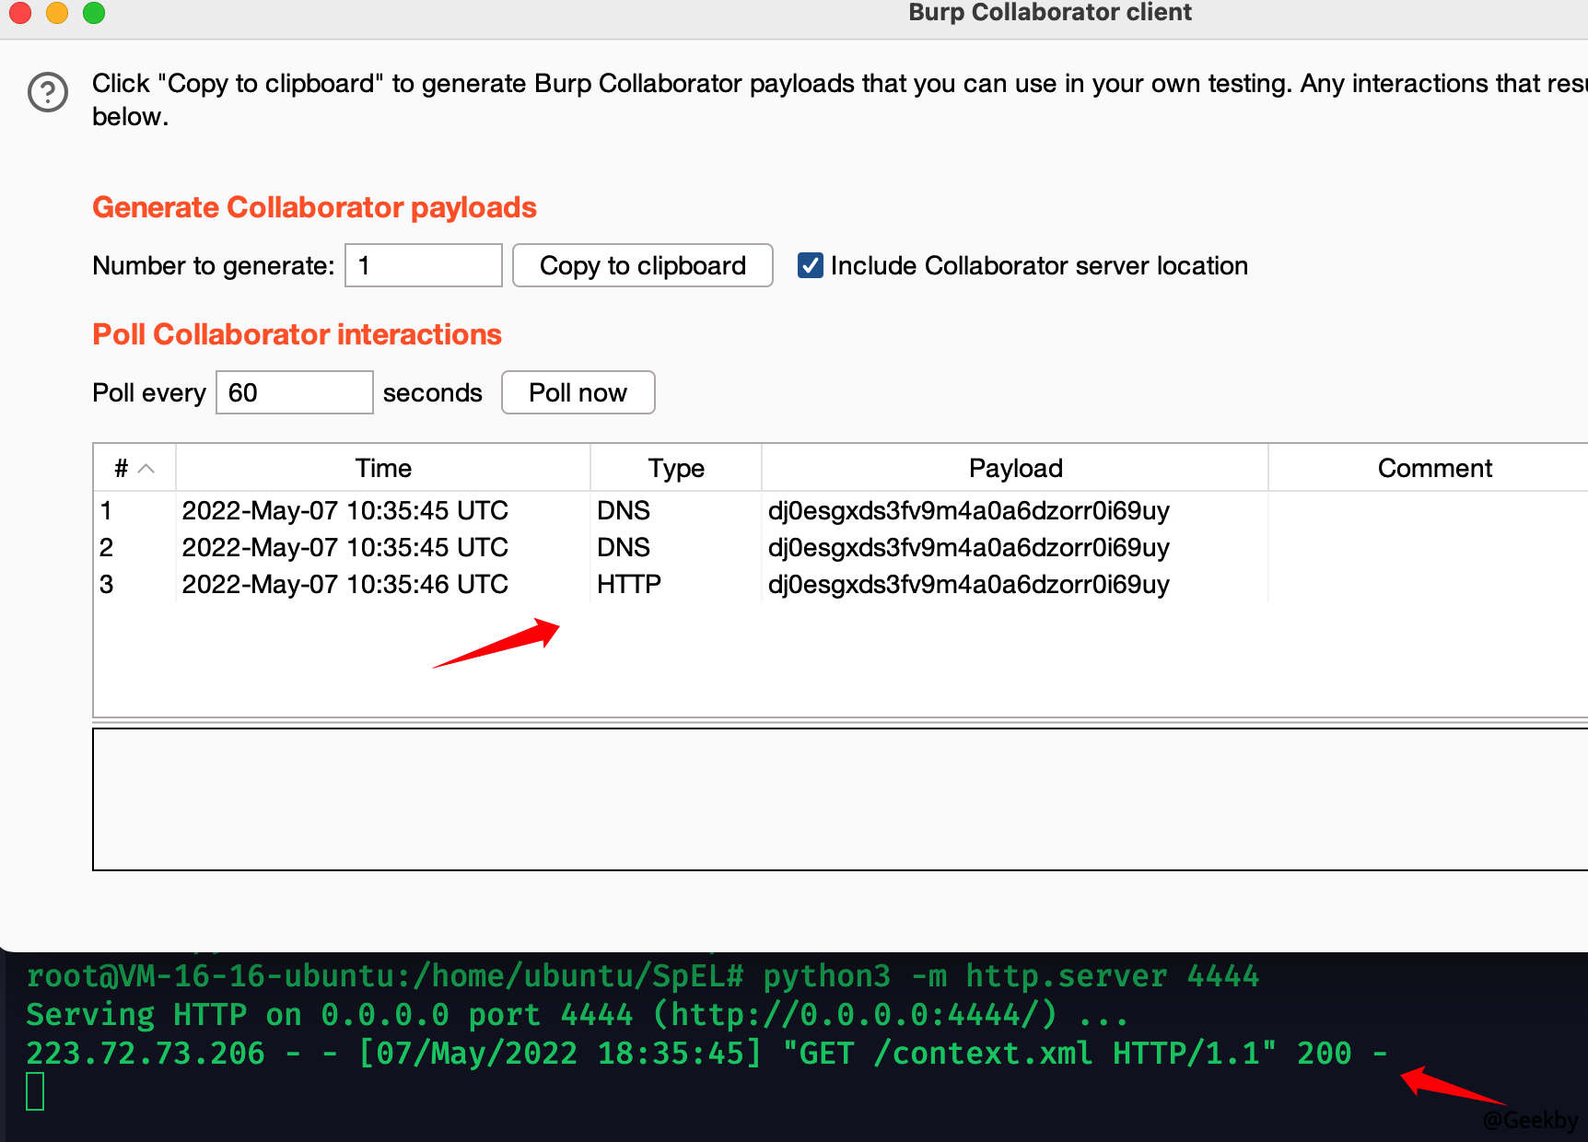The height and width of the screenshot is (1142, 1588).
Task: Click the payload text in row 3
Action: tap(968, 584)
